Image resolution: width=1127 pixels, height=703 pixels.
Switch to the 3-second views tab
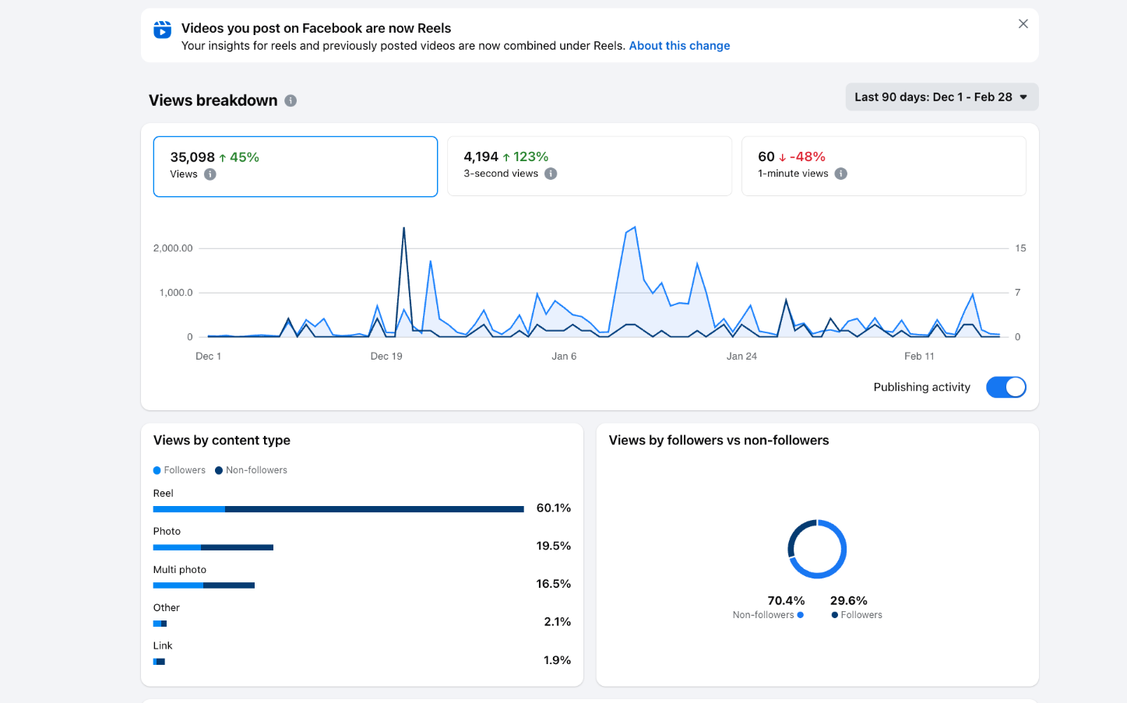click(589, 166)
